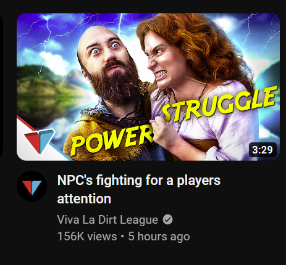This screenshot has height=265, width=286.
Task: Click the 5 hours ago timestamp
Action: (159, 236)
